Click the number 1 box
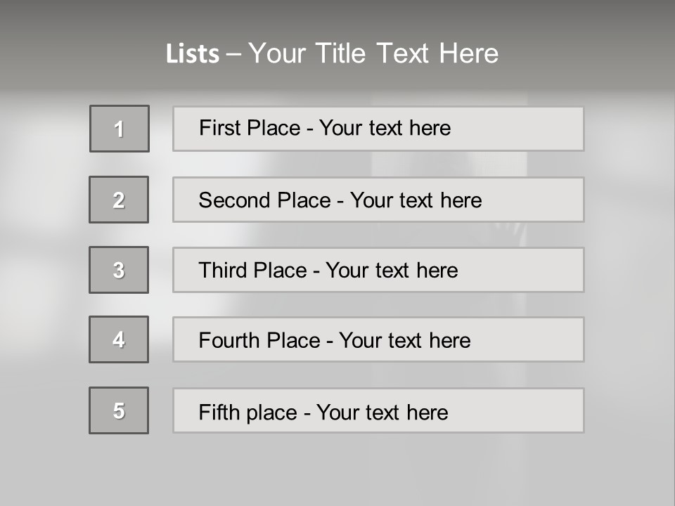Image resolution: width=675 pixels, height=506 pixels. [120, 129]
